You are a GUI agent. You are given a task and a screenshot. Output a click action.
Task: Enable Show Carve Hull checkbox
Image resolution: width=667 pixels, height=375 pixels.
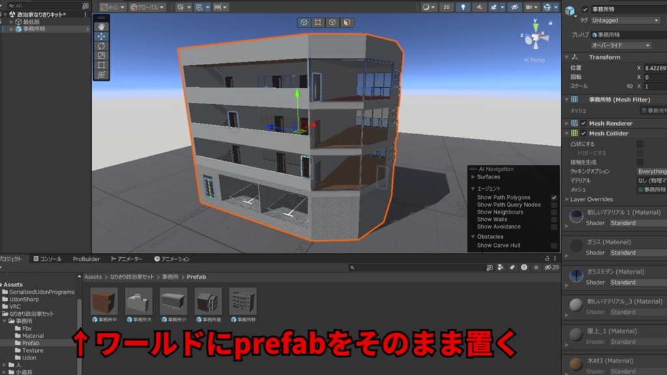point(554,245)
